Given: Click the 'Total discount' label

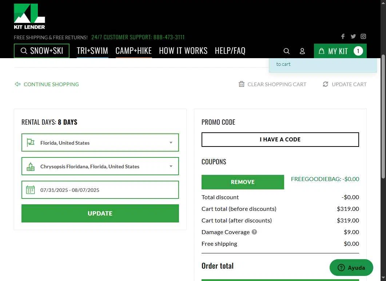Looking at the screenshot, I should pos(220,197).
